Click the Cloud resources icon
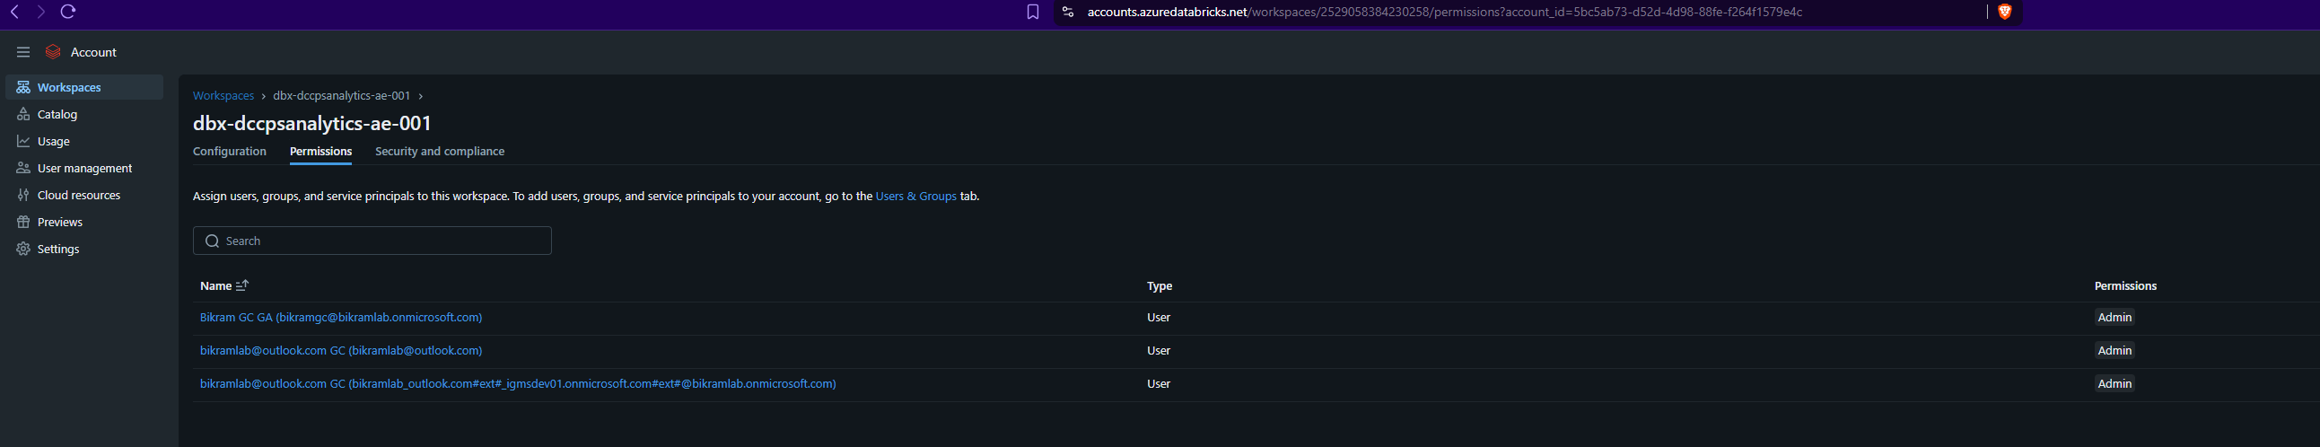Viewport: 2320px width, 447px height. tap(23, 196)
